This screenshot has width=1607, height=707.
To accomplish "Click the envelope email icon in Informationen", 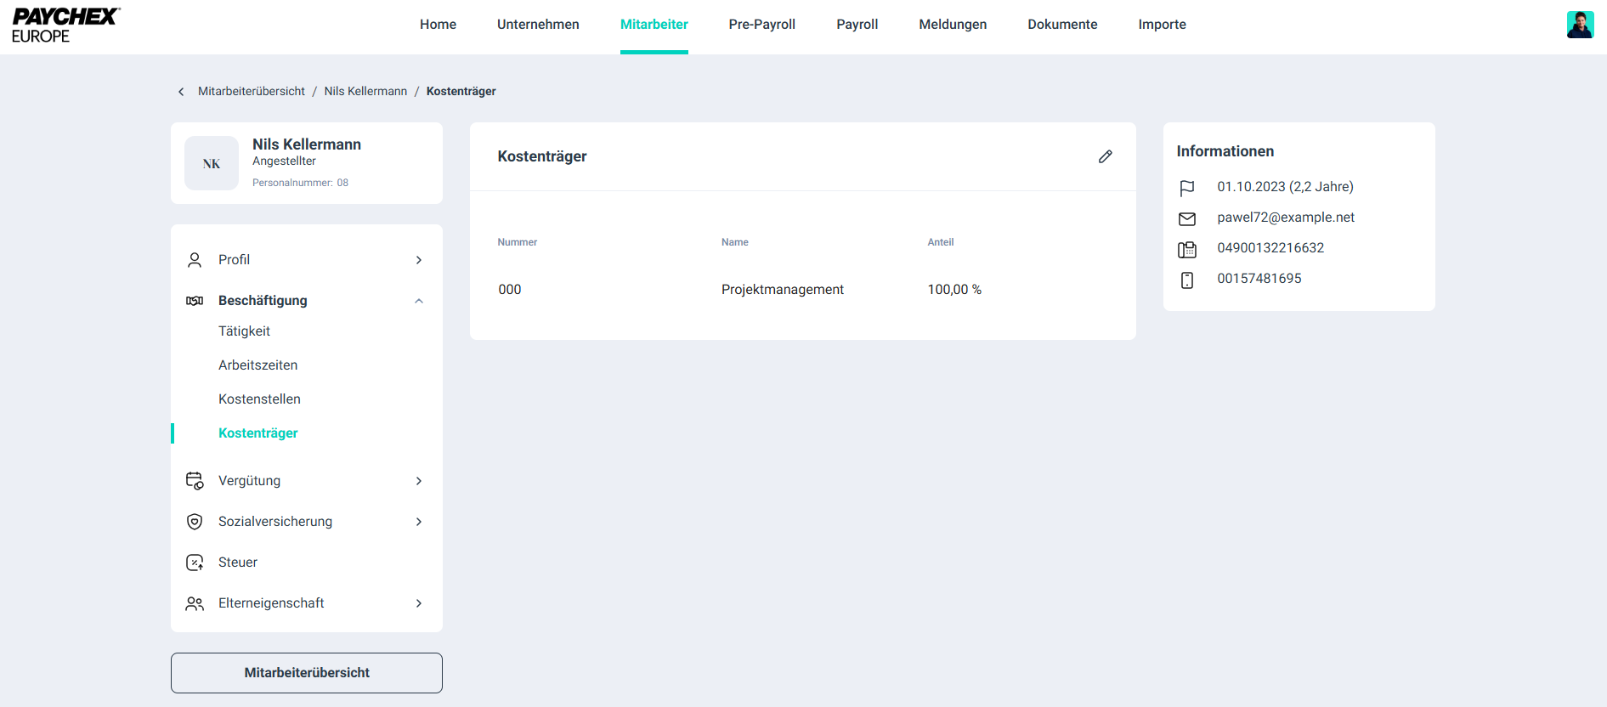I will coord(1186,218).
